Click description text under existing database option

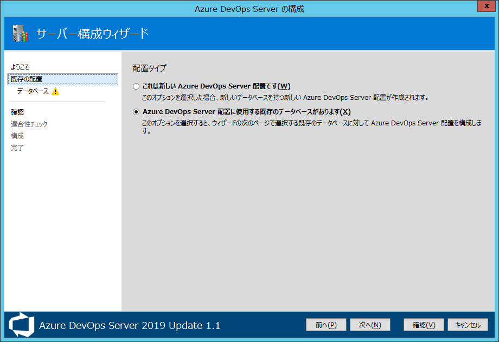click(312, 126)
